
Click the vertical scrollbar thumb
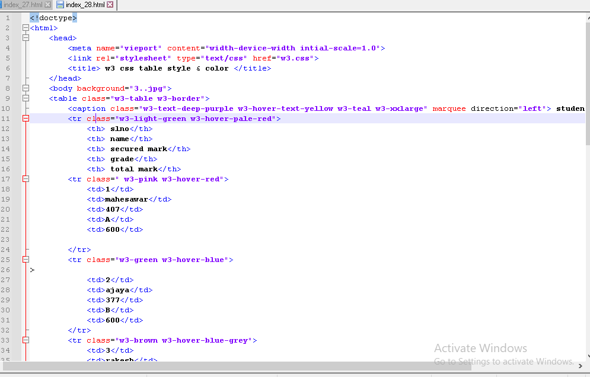(x=587, y=83)
